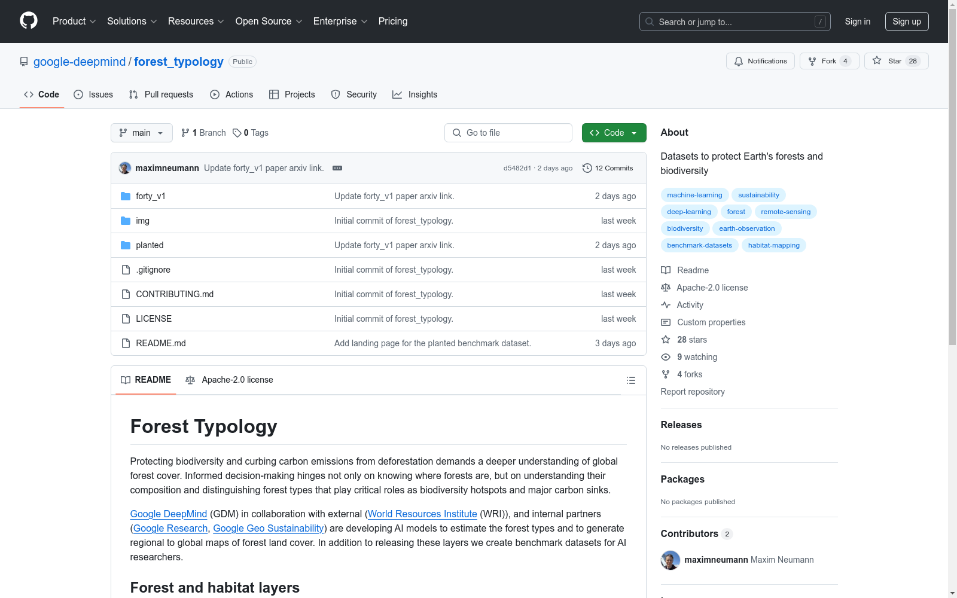This screenshot has height=598, width=957.
Task: Star the forest_typology repository
Action: (x=896, y=61)
